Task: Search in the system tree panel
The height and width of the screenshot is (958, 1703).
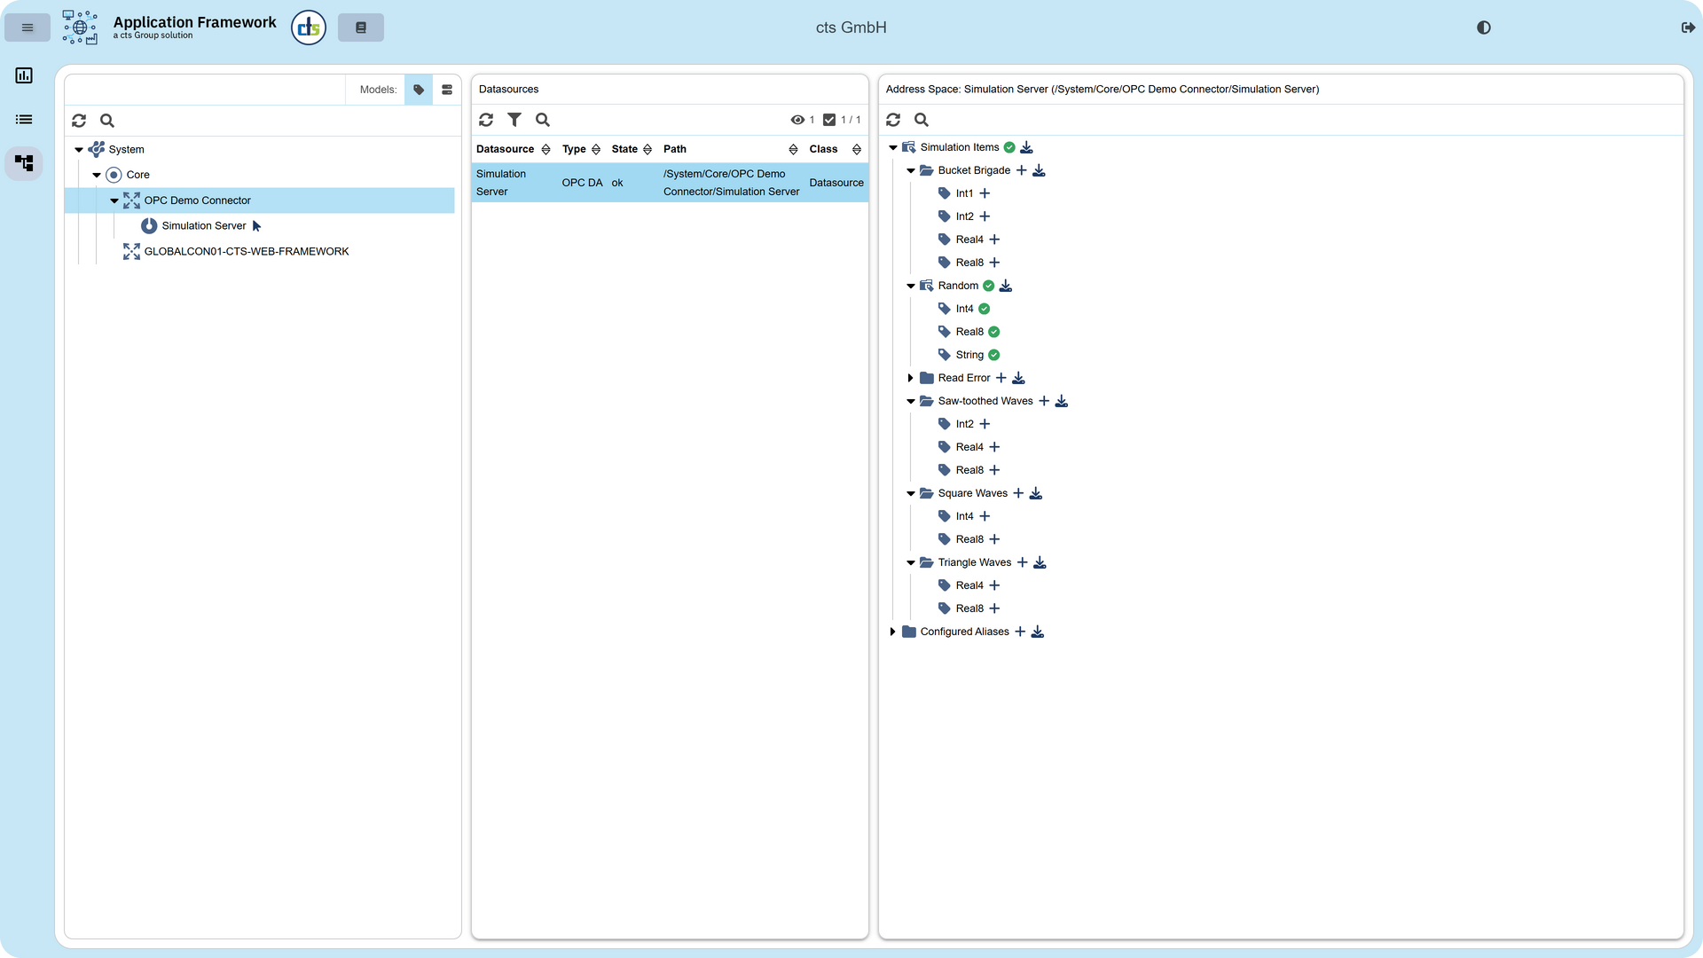Action: (x=107, y=121)
